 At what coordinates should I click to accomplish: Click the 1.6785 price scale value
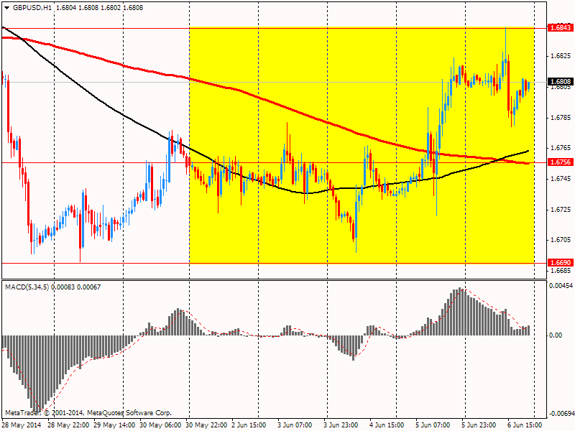coord(561,118)
